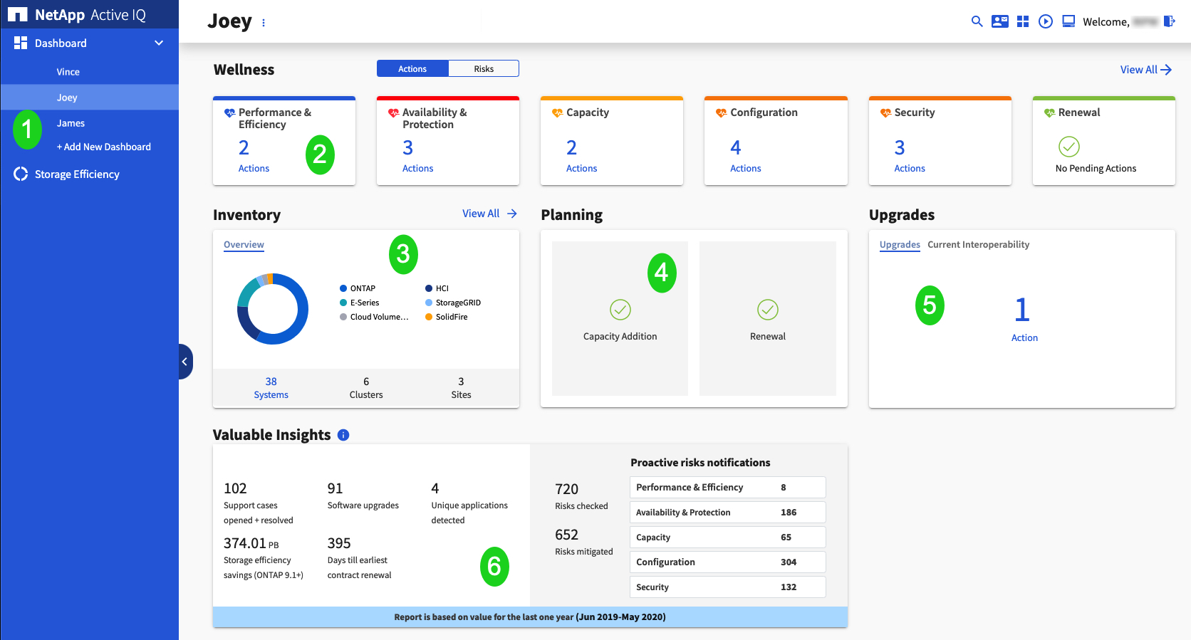
Task: Collapse the Dashboard menu chevron
Action: pos(159,43)
